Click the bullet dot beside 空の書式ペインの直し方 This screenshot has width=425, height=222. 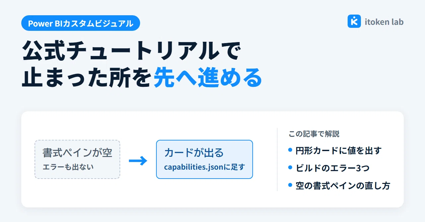point(290,185)
